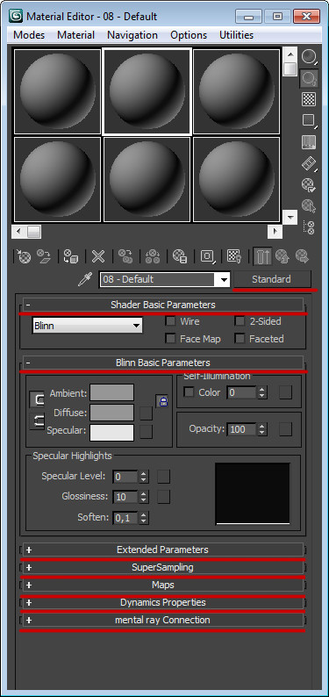Open the Utilities menu

[x=237, y=35]
